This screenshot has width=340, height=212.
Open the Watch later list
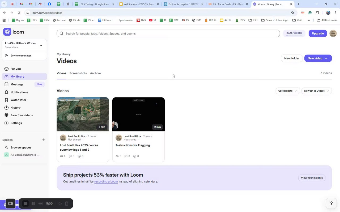point(24,100)
